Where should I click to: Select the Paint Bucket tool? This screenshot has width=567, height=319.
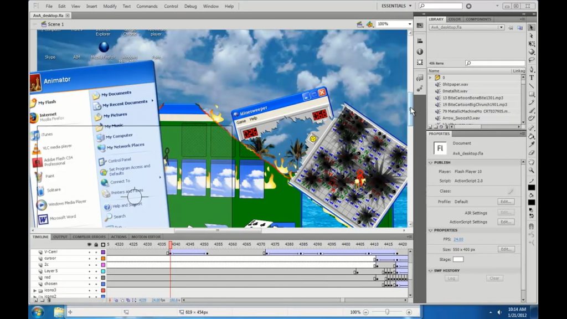tap(531, 136)
